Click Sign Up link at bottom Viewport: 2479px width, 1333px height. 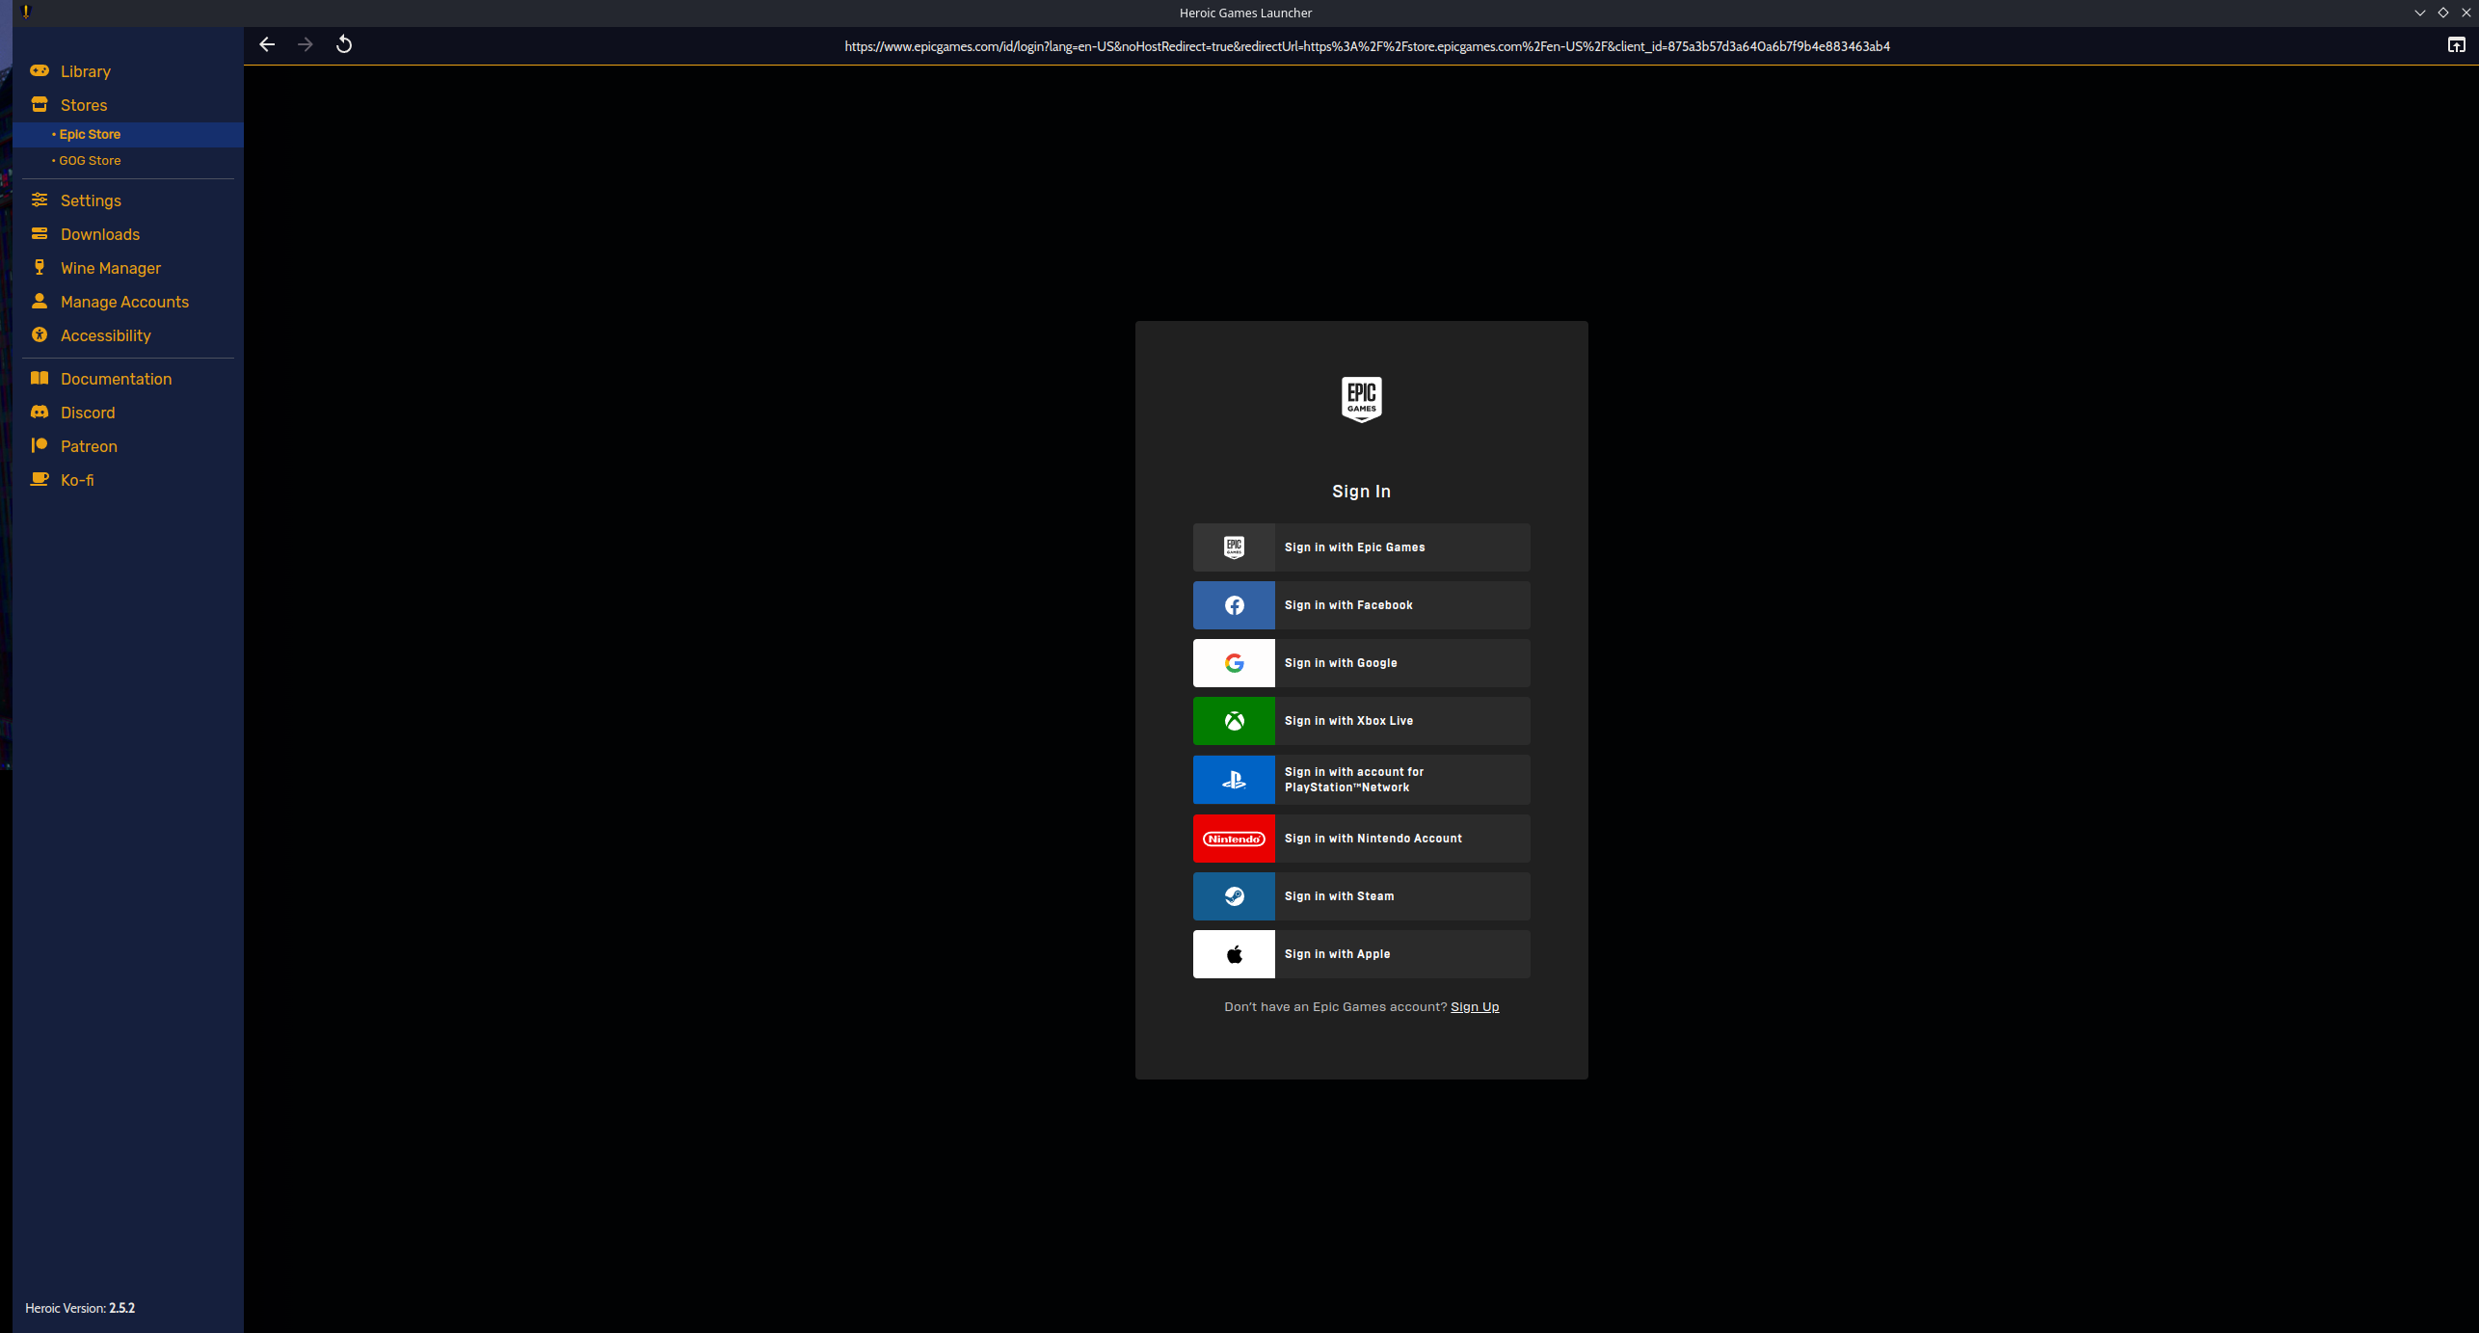pyautogui.click(x=1475, y=1006)
